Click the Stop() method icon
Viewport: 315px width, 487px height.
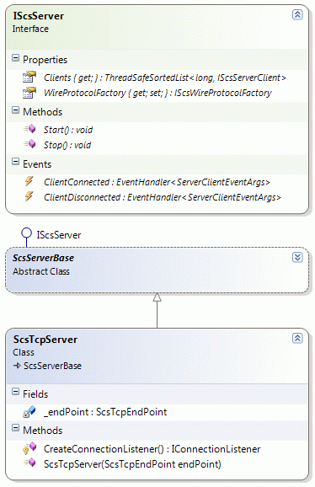tap(29, 144)
